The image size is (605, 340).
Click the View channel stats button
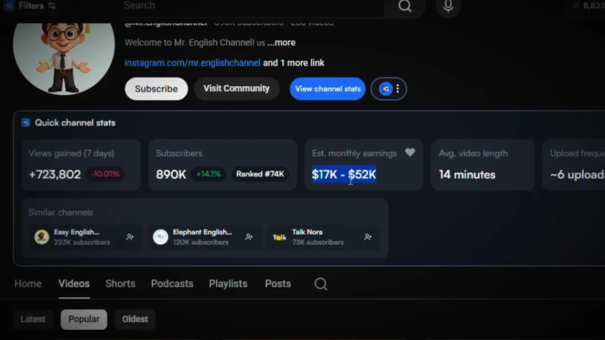pos(327,89)
